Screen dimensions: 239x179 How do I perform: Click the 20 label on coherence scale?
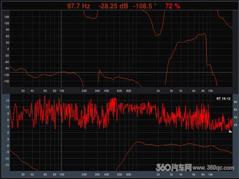point(235,125)
